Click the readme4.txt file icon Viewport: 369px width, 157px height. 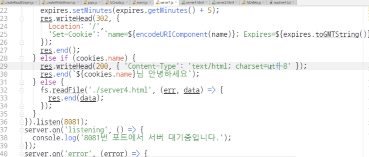point(271,3)
